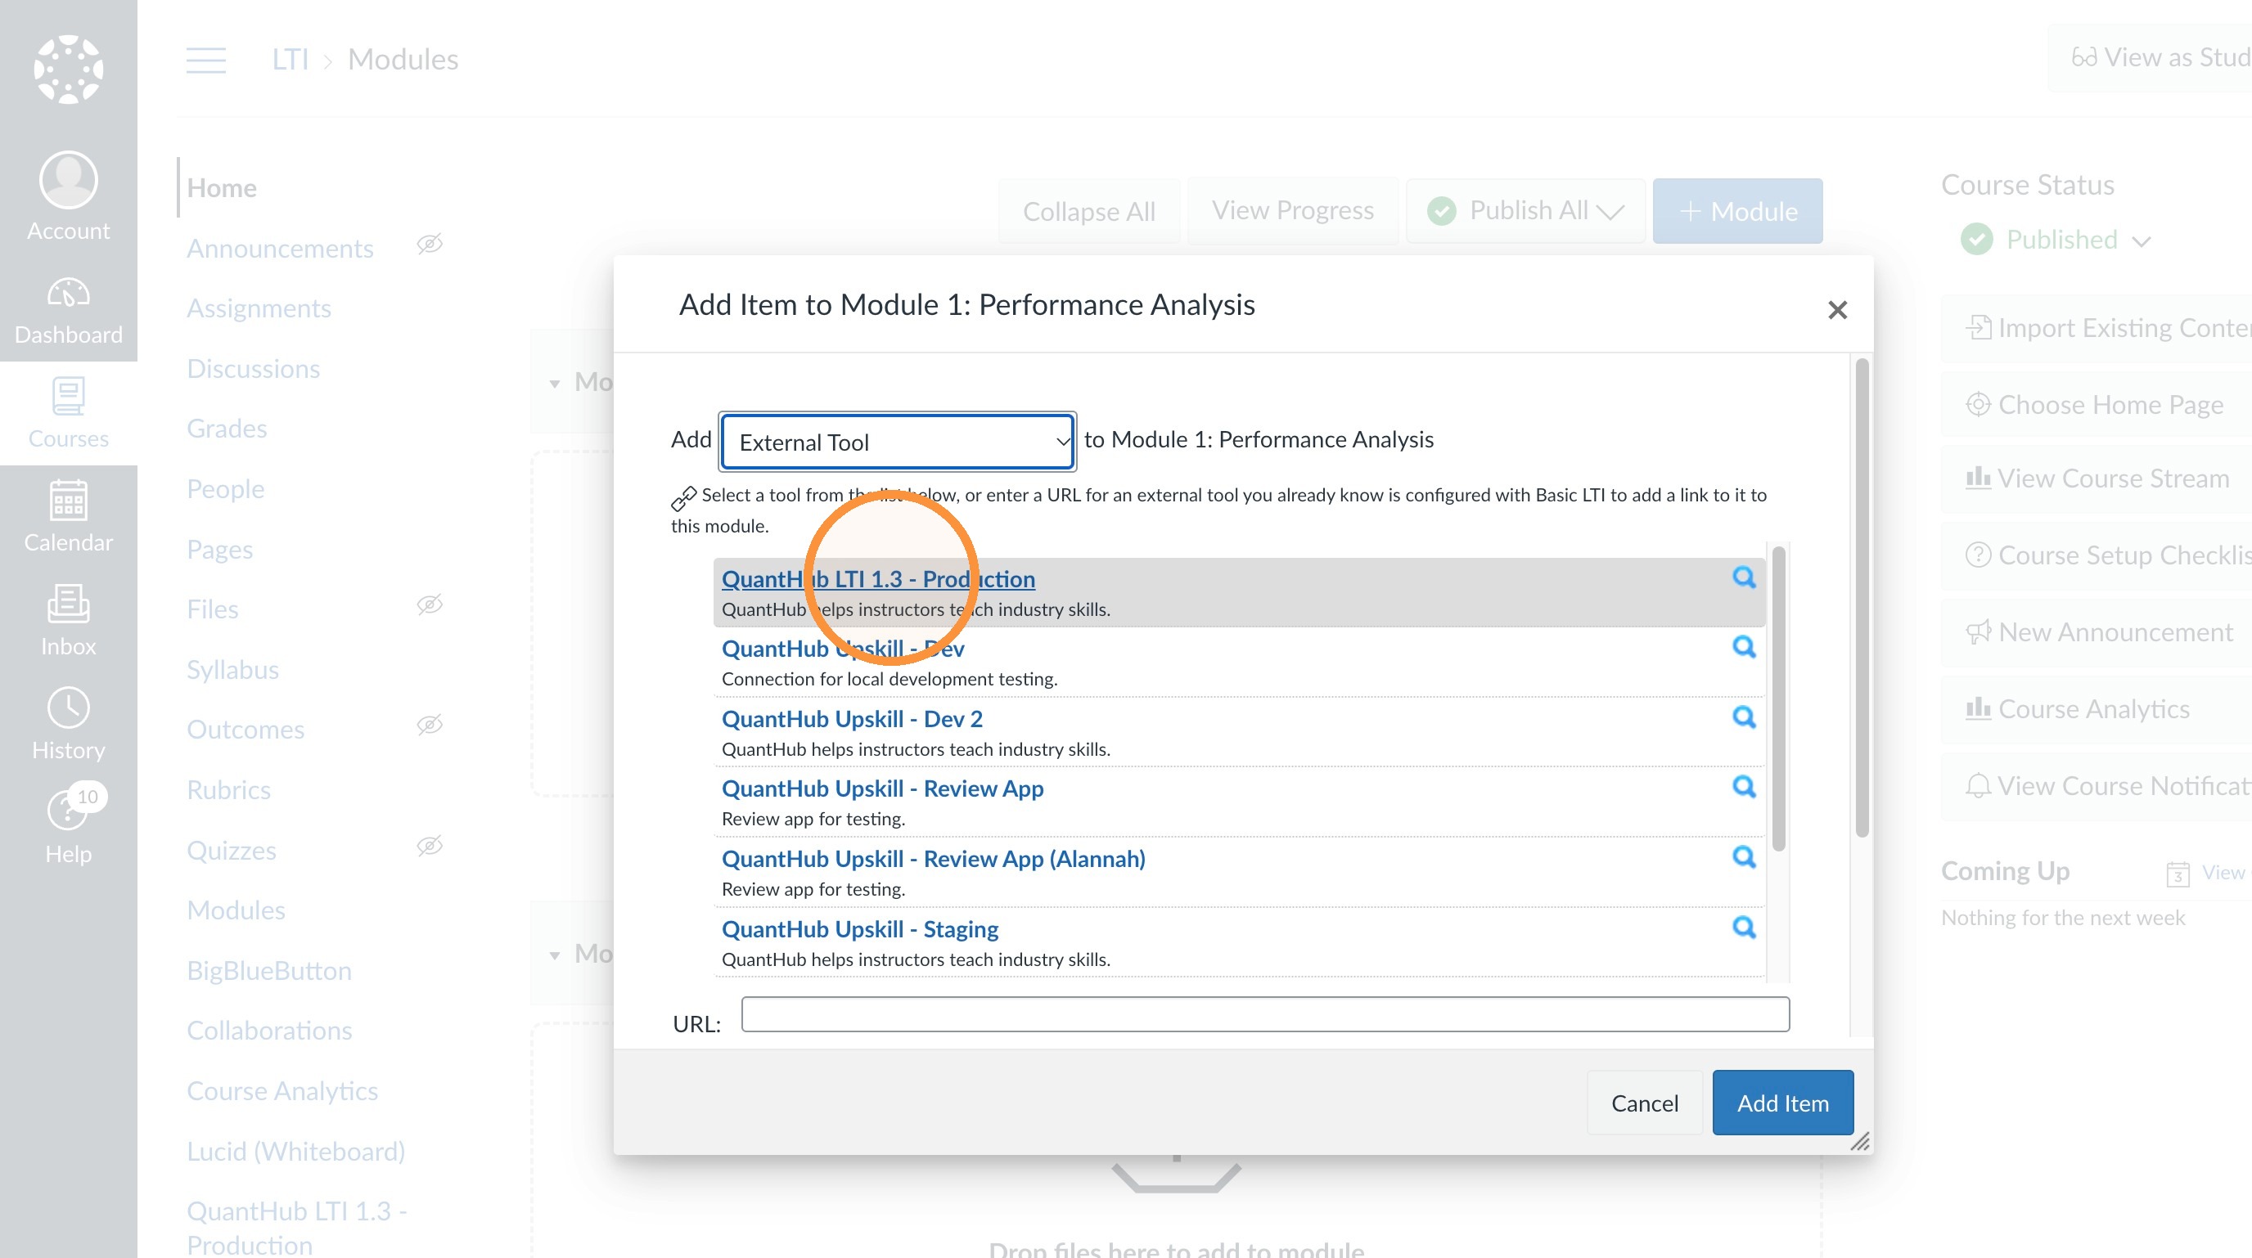Image resolution: width=2252 pixels, height=1258 pixels.
Task: Click the dialog's outer vertical scrollbar
Action: pos(1861,596)
